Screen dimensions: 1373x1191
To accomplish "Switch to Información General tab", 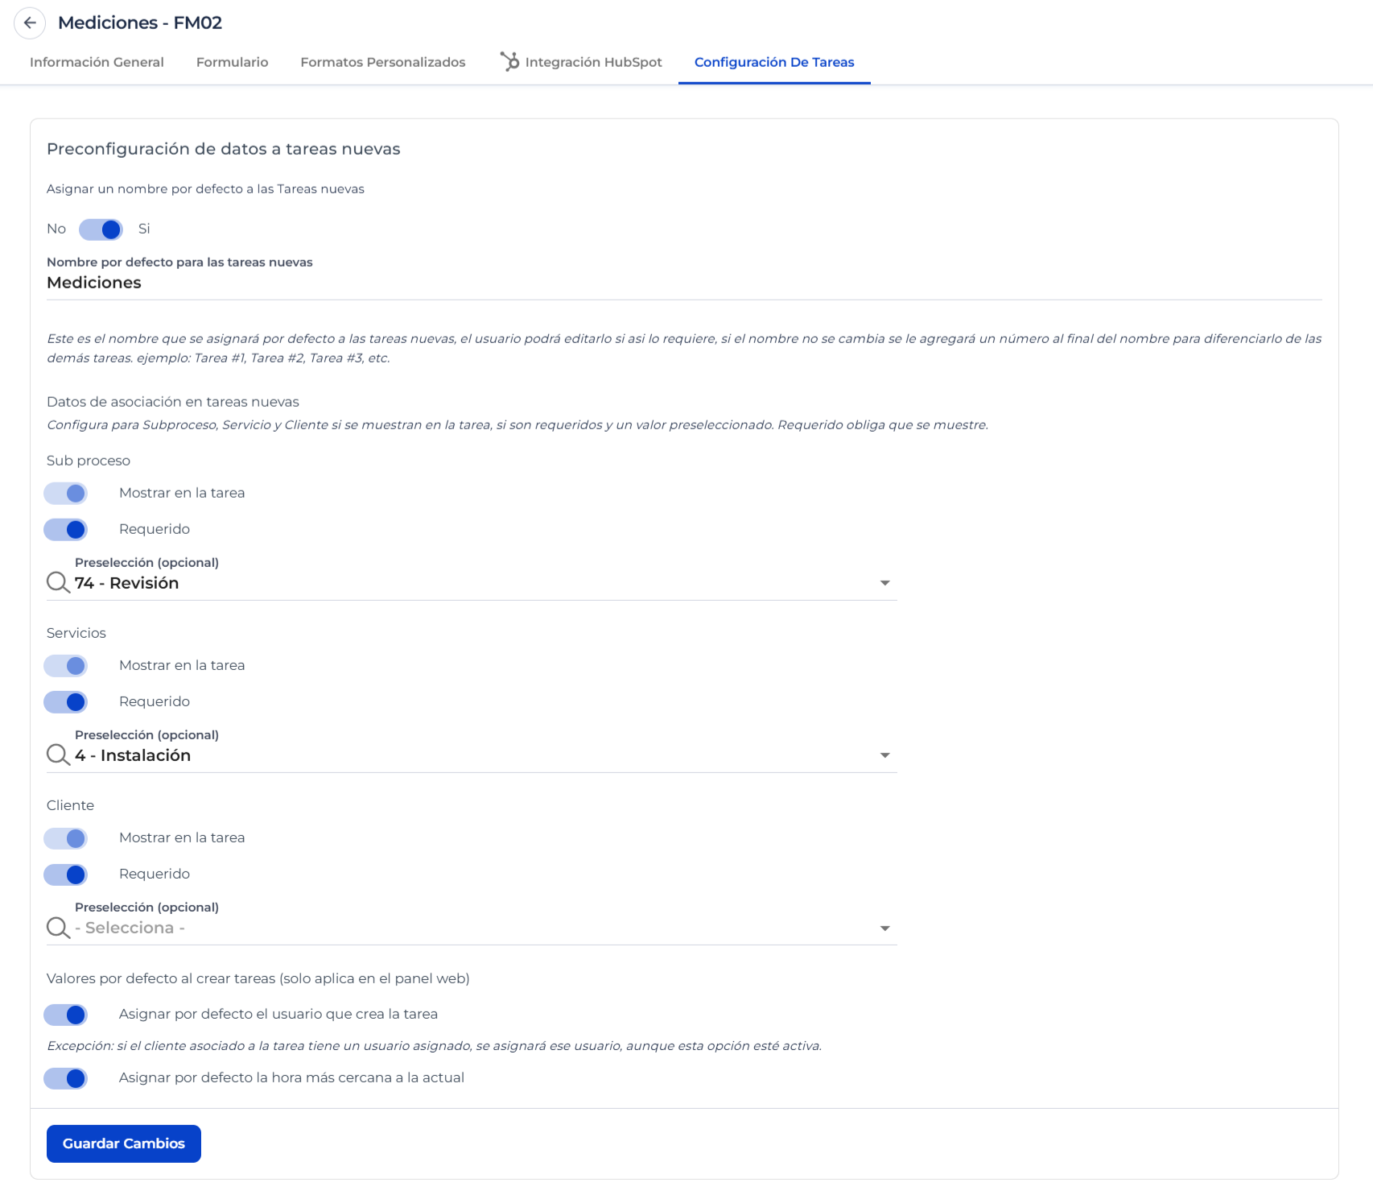I will [x=97, y=62].
